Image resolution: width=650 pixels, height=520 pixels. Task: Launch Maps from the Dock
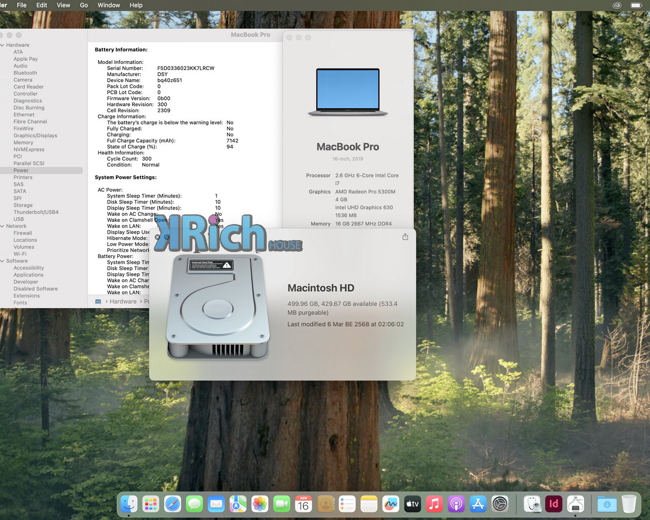click(238, 504)
